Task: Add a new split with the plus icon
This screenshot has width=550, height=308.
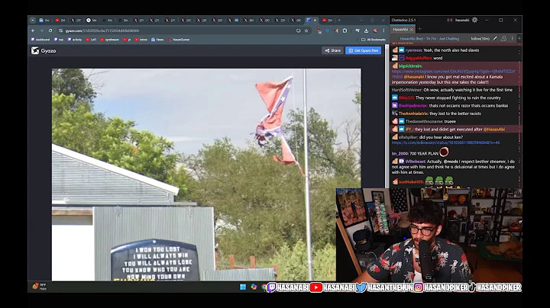Action: coord(519,38)
